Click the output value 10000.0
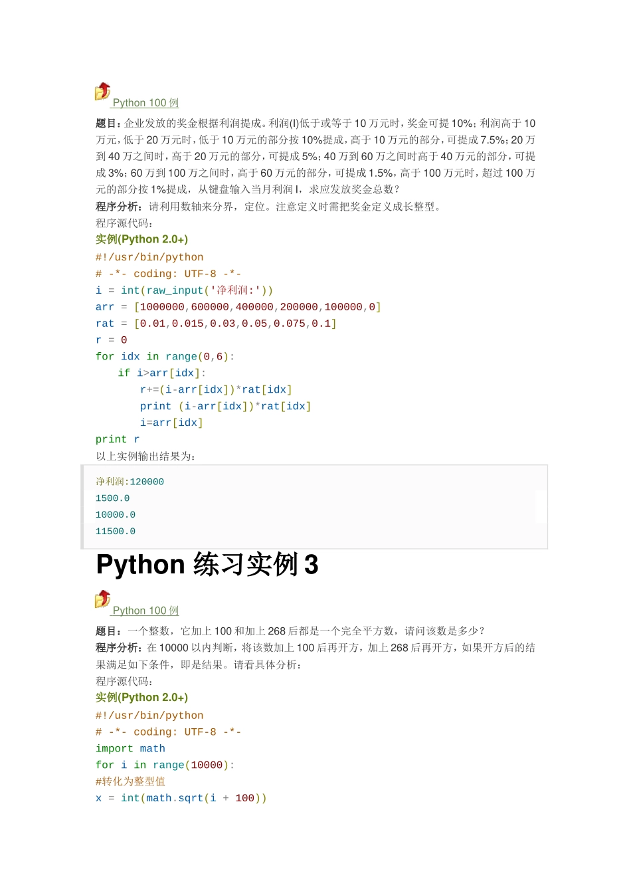This screenshot has width=631, height=893. click(116, 515)
